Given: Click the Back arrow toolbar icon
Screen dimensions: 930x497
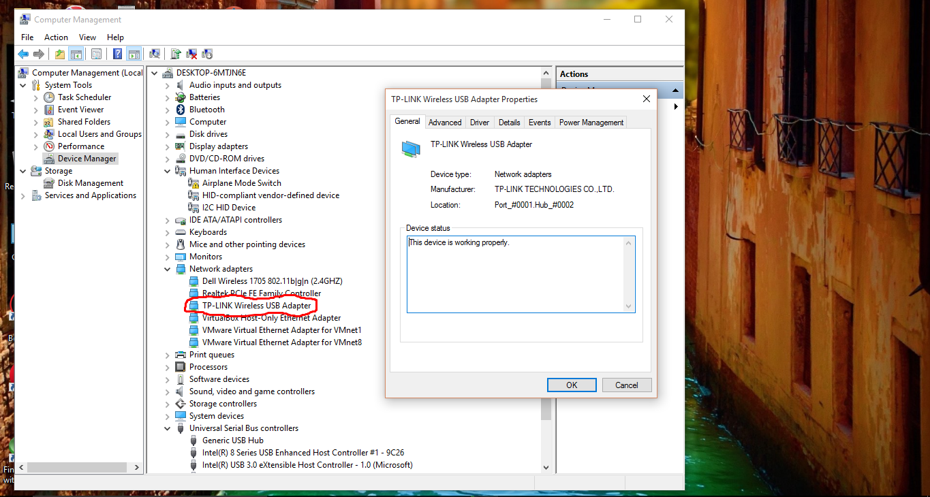Looking at the screenshot, I should pos(23,54).
